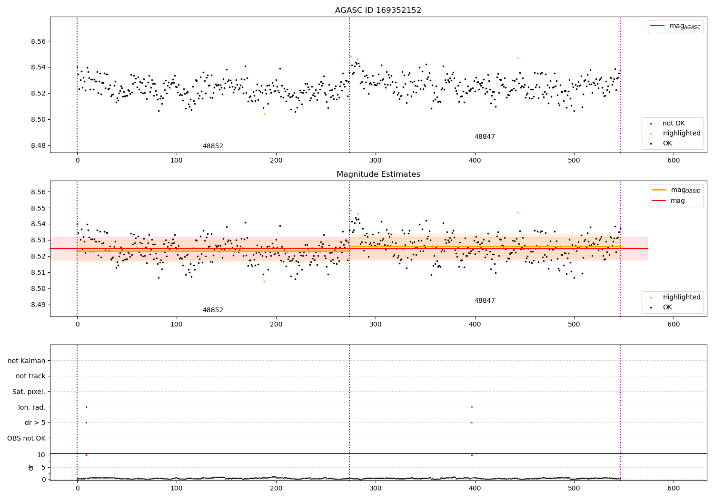The image size is (714, 499).
Task: Click the highlighted orange point near 8.547 in top plot
Action: coord(517,58)
